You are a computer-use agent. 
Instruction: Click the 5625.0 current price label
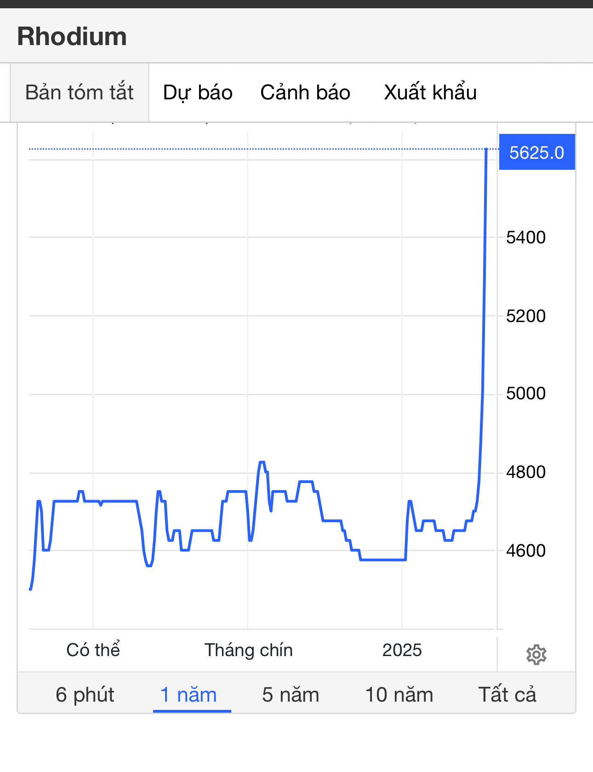(x=536, y=152)
